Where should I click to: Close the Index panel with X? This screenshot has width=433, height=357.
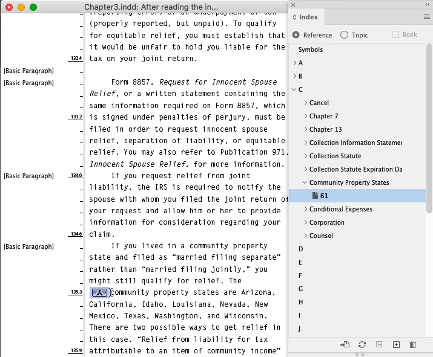[x=293, y=5]
